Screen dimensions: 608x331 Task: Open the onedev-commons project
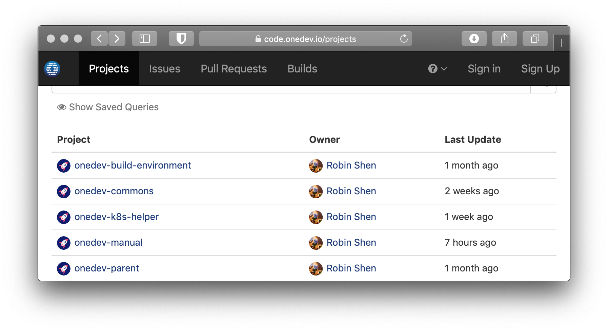click(114, 191)
